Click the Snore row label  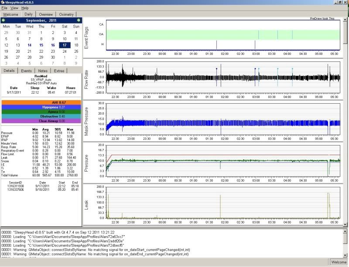[5, 161]
